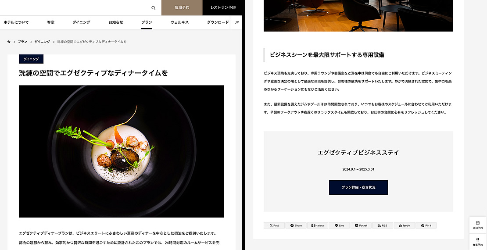The image size is (487, 250).
Task: Open the ダイニング navigation menu item
Action: [81, 22]
